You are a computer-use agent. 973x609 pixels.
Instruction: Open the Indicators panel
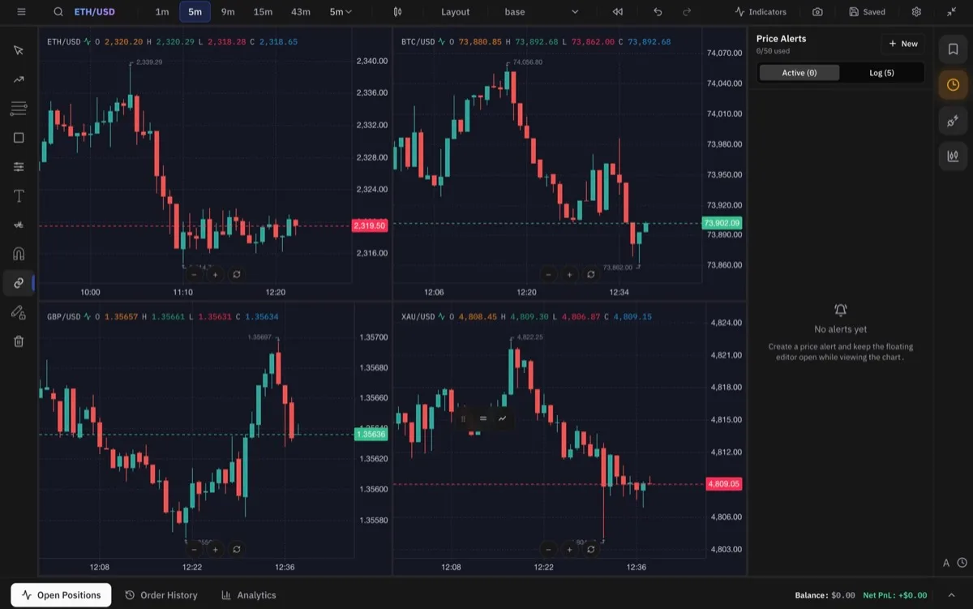click(x=761, y=12)
